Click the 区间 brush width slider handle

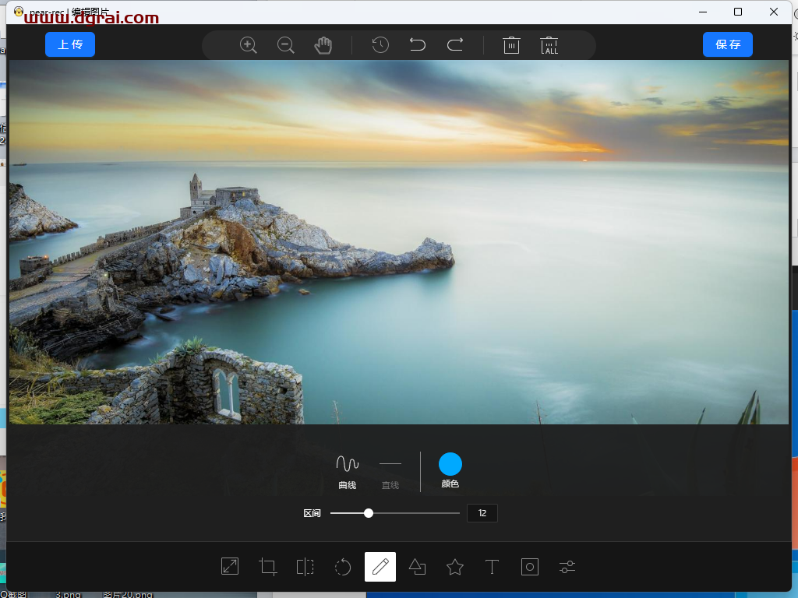tap(369, 513)
